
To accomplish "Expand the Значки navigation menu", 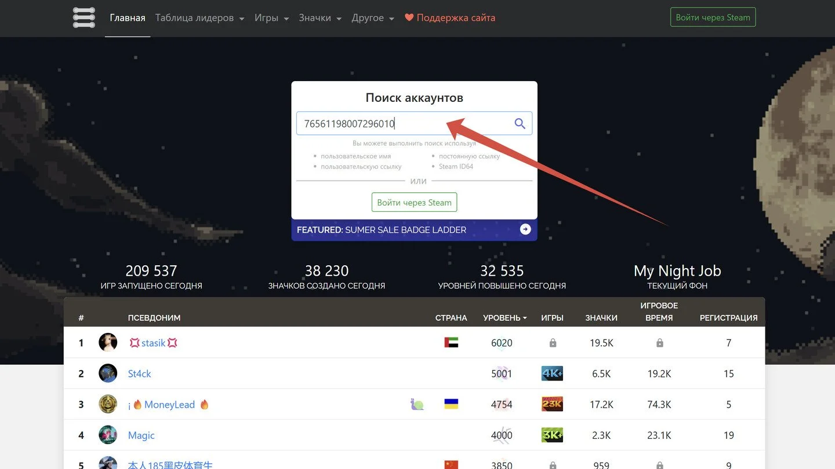I will (x=320, y=18).
